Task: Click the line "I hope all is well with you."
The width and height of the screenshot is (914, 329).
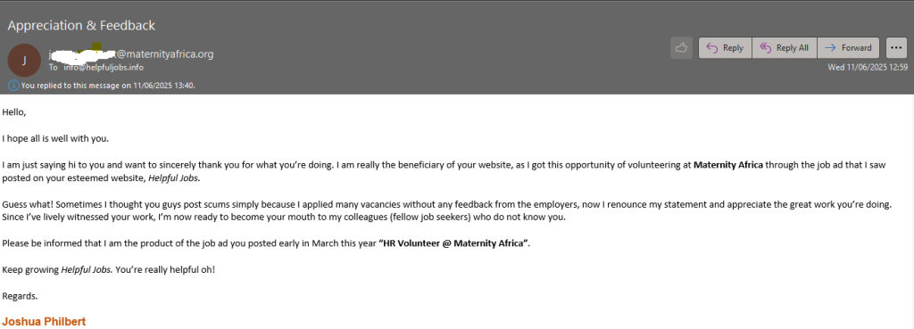Action: tap(55, 138)
